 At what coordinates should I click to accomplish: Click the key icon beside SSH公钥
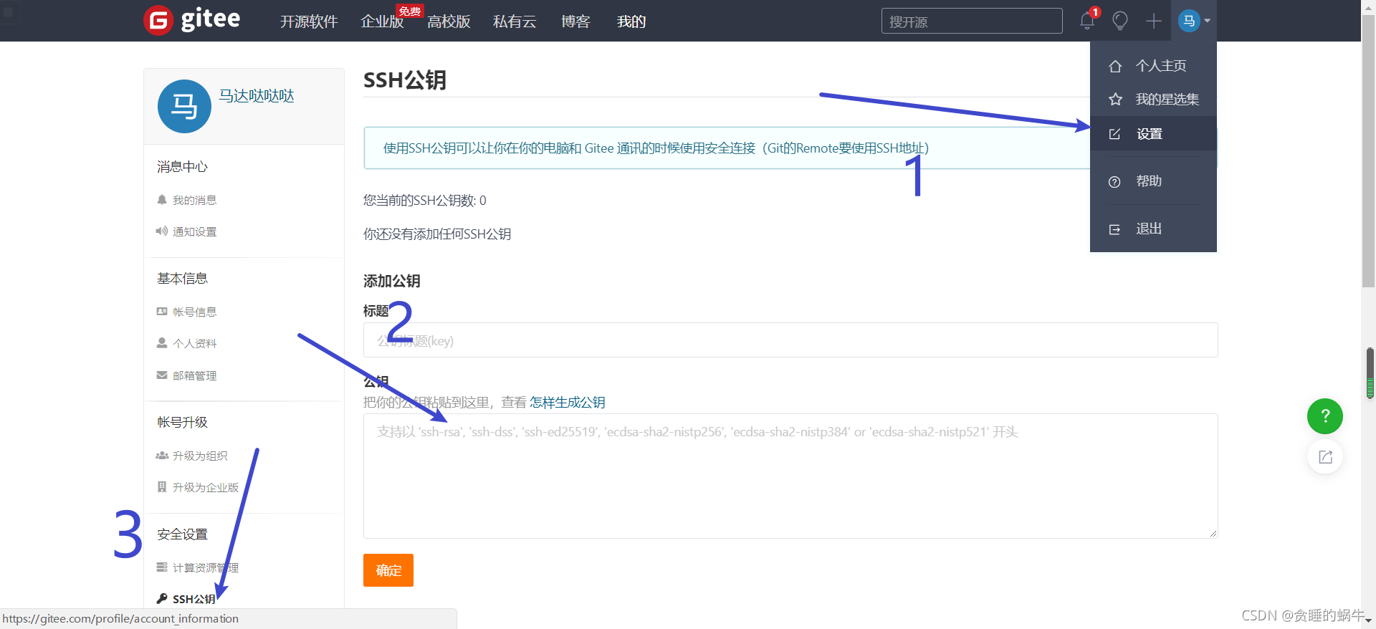[162, 599]
